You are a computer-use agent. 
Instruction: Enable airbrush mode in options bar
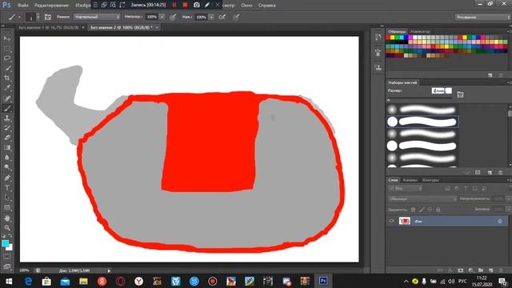[x=222, y=17]
